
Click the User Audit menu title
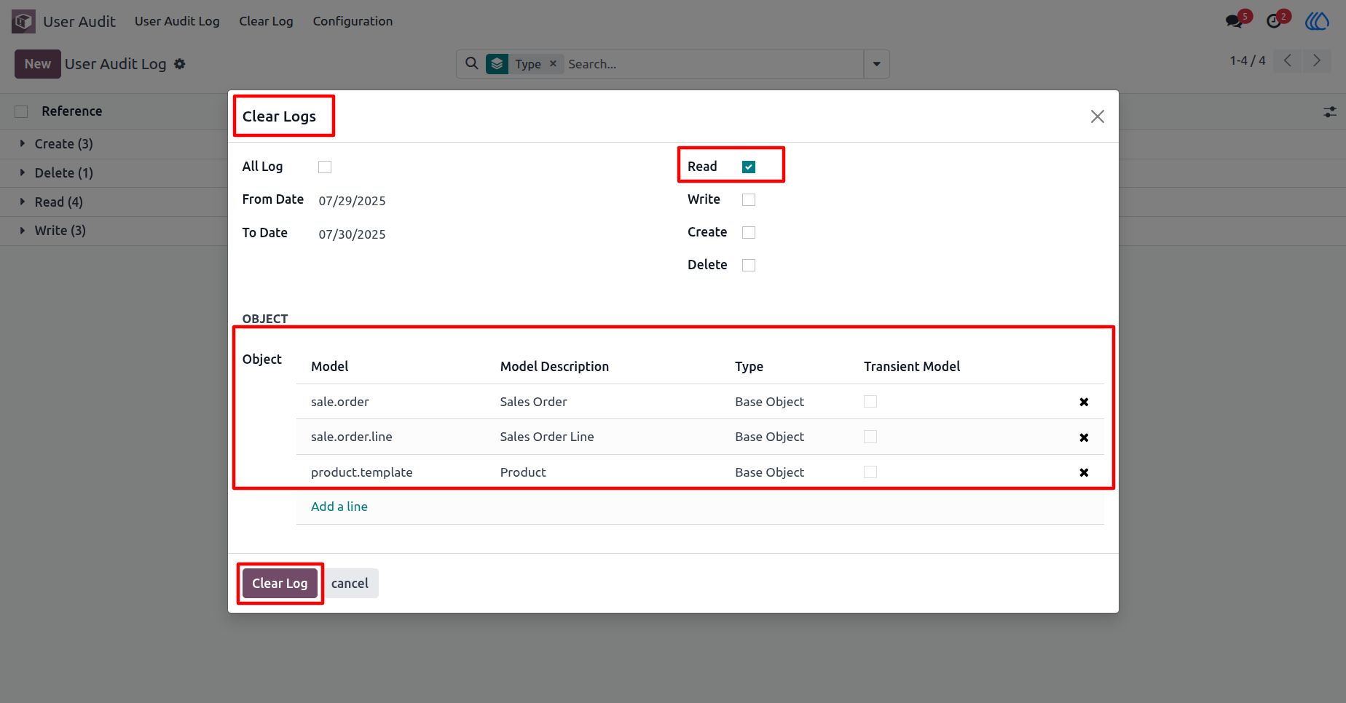click(x=79, y=22)
